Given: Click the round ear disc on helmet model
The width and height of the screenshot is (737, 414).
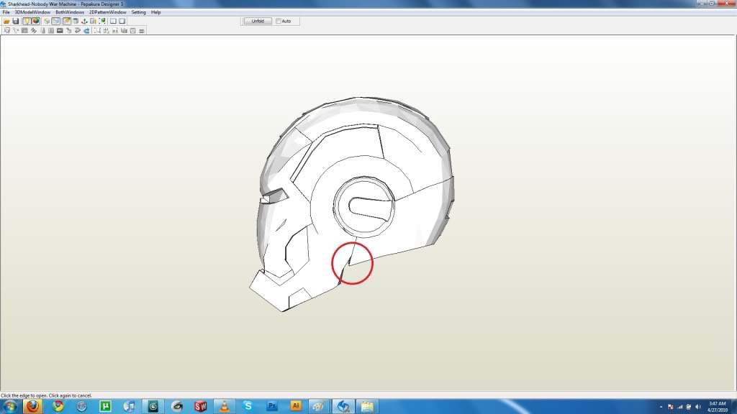Looking at the screenshot, I should (364, 206).
